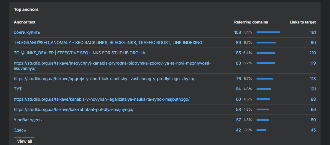Open the 'Здесь' anchor text
330x145 pixels.
(20, 130)
